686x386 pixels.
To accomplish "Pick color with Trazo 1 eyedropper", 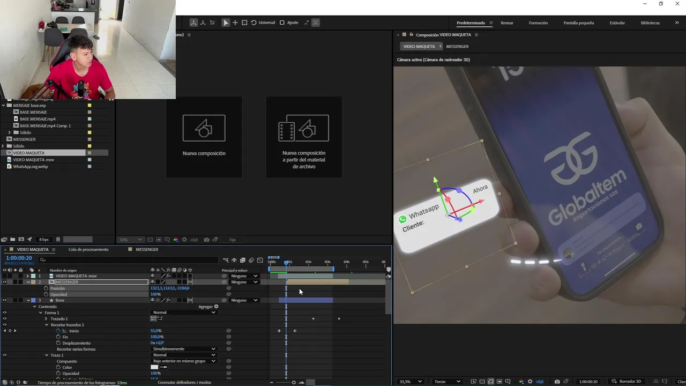I will 163,367.
